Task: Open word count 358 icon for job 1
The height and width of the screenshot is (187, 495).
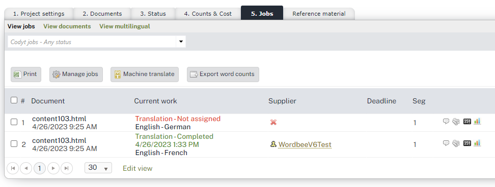Action: point(467,122)
